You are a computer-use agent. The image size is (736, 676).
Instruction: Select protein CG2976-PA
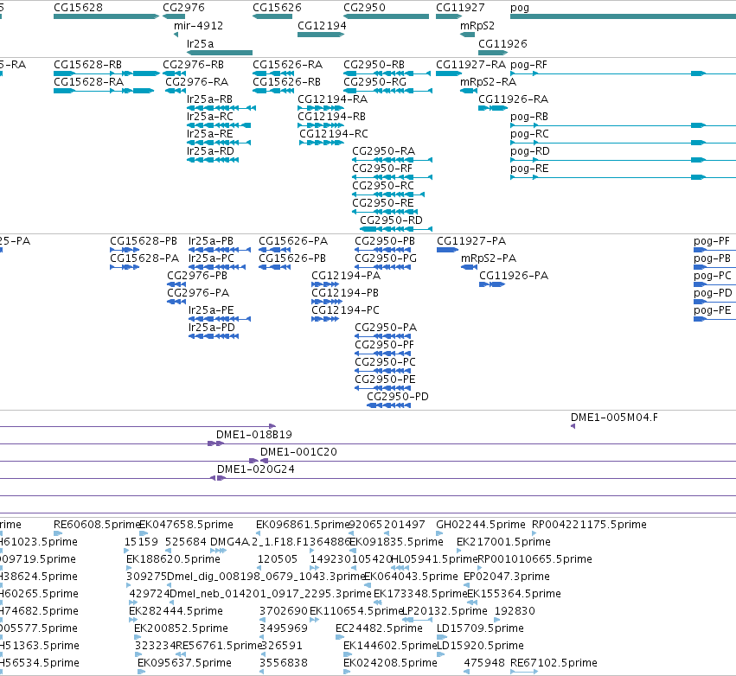click(176, 301)
